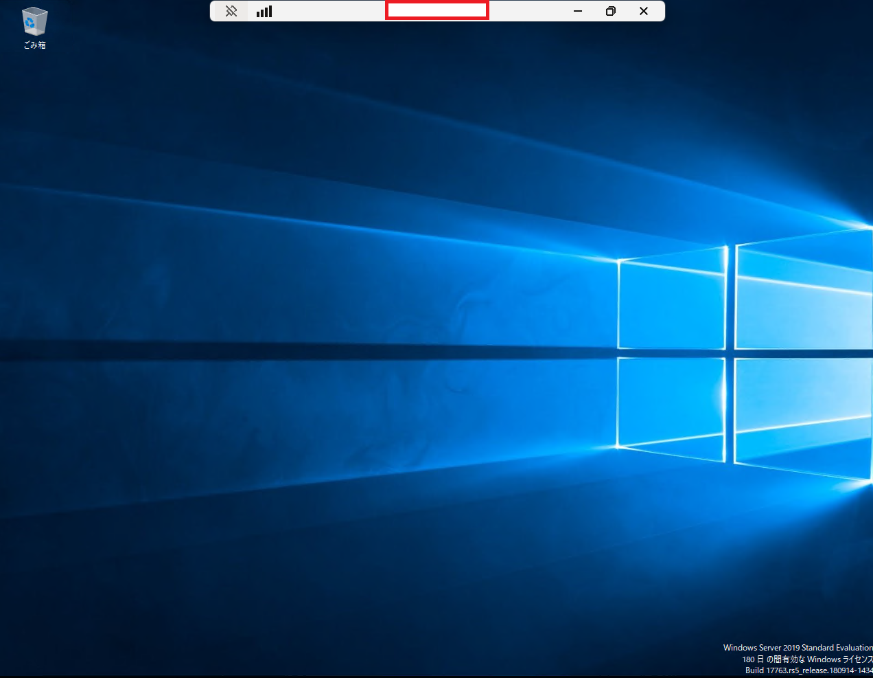Click the red-outlined blank title area
Image resolution: width=873 pixels, height=678 pixels.
436,10
